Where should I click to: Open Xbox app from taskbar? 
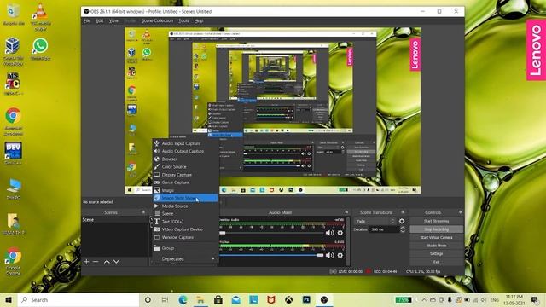coord(288,299)
